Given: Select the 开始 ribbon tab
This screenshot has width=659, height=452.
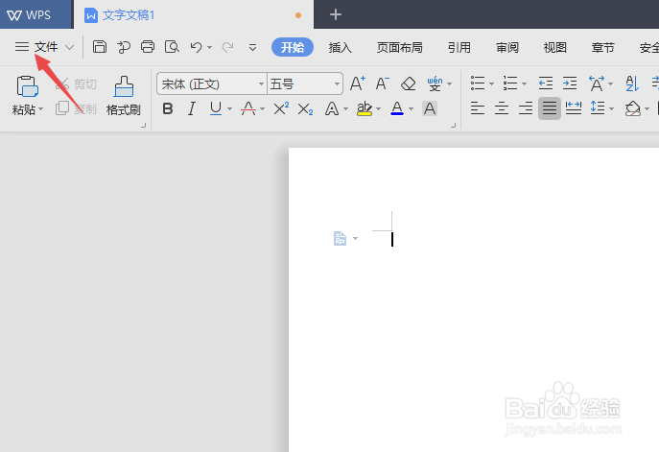Looking at the screenshot, I should pyautogui.click(x=293, y=47).
